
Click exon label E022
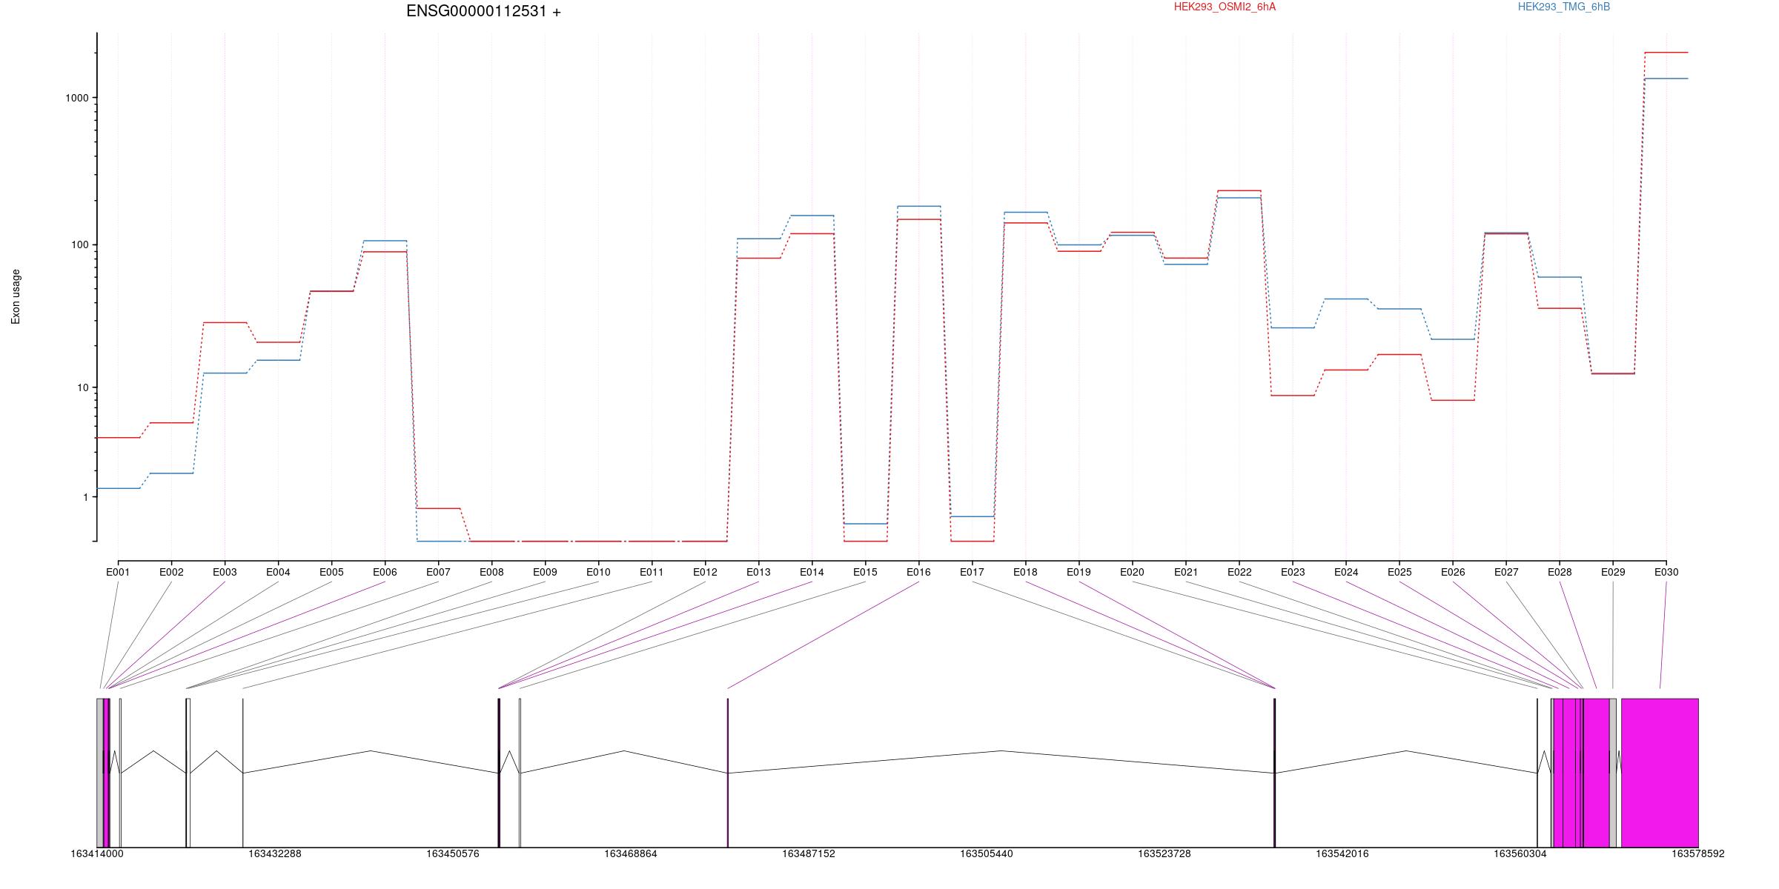tap(1239, 572)
